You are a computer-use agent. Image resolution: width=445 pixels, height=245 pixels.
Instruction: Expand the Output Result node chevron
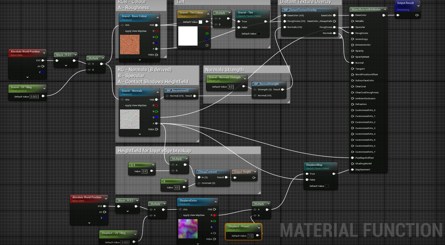click(x=418, y=6)
